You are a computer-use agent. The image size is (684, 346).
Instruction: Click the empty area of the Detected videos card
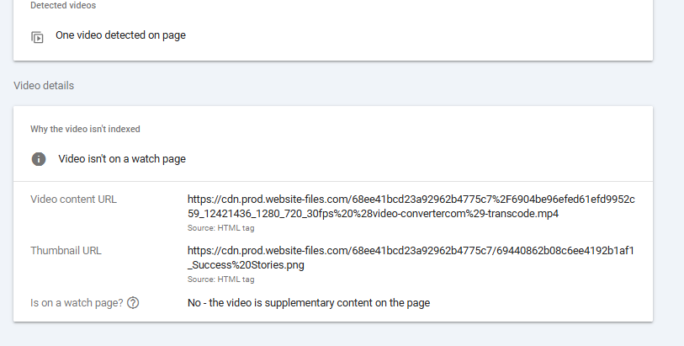coord(421,35)
